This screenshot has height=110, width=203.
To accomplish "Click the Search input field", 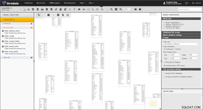I will [x=190, y=9].
